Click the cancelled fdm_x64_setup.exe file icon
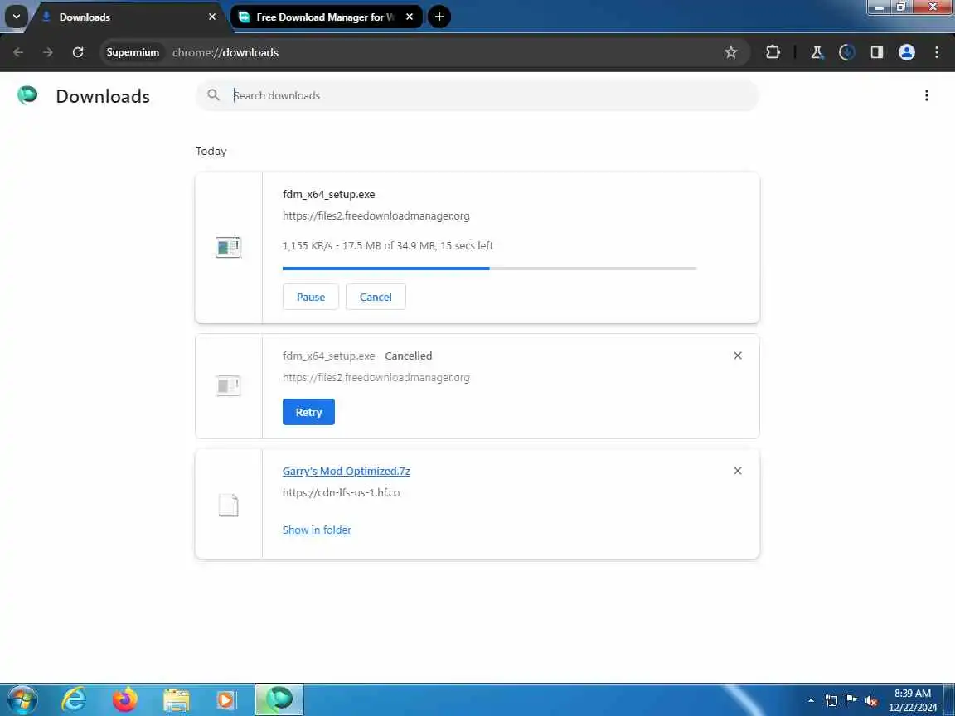955x716 pixels. 229,386
